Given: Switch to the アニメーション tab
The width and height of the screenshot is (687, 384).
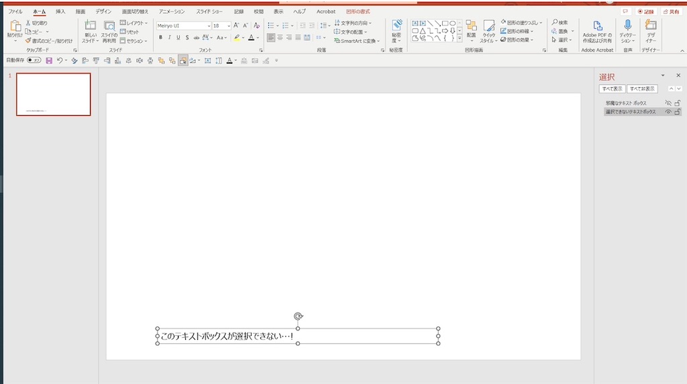Looking at the screenshot, I should click(x=172, y=12).
